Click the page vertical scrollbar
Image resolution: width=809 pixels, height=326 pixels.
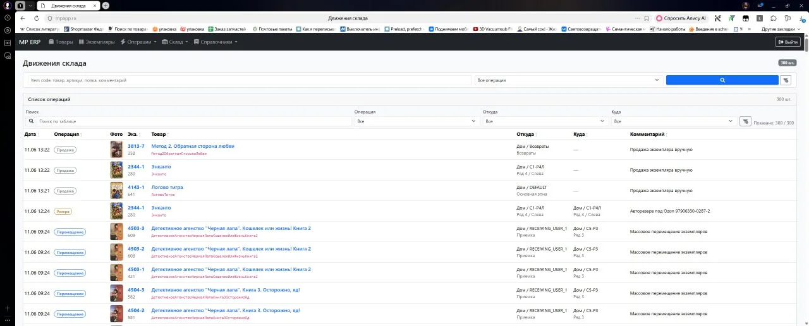click(806, 44)
